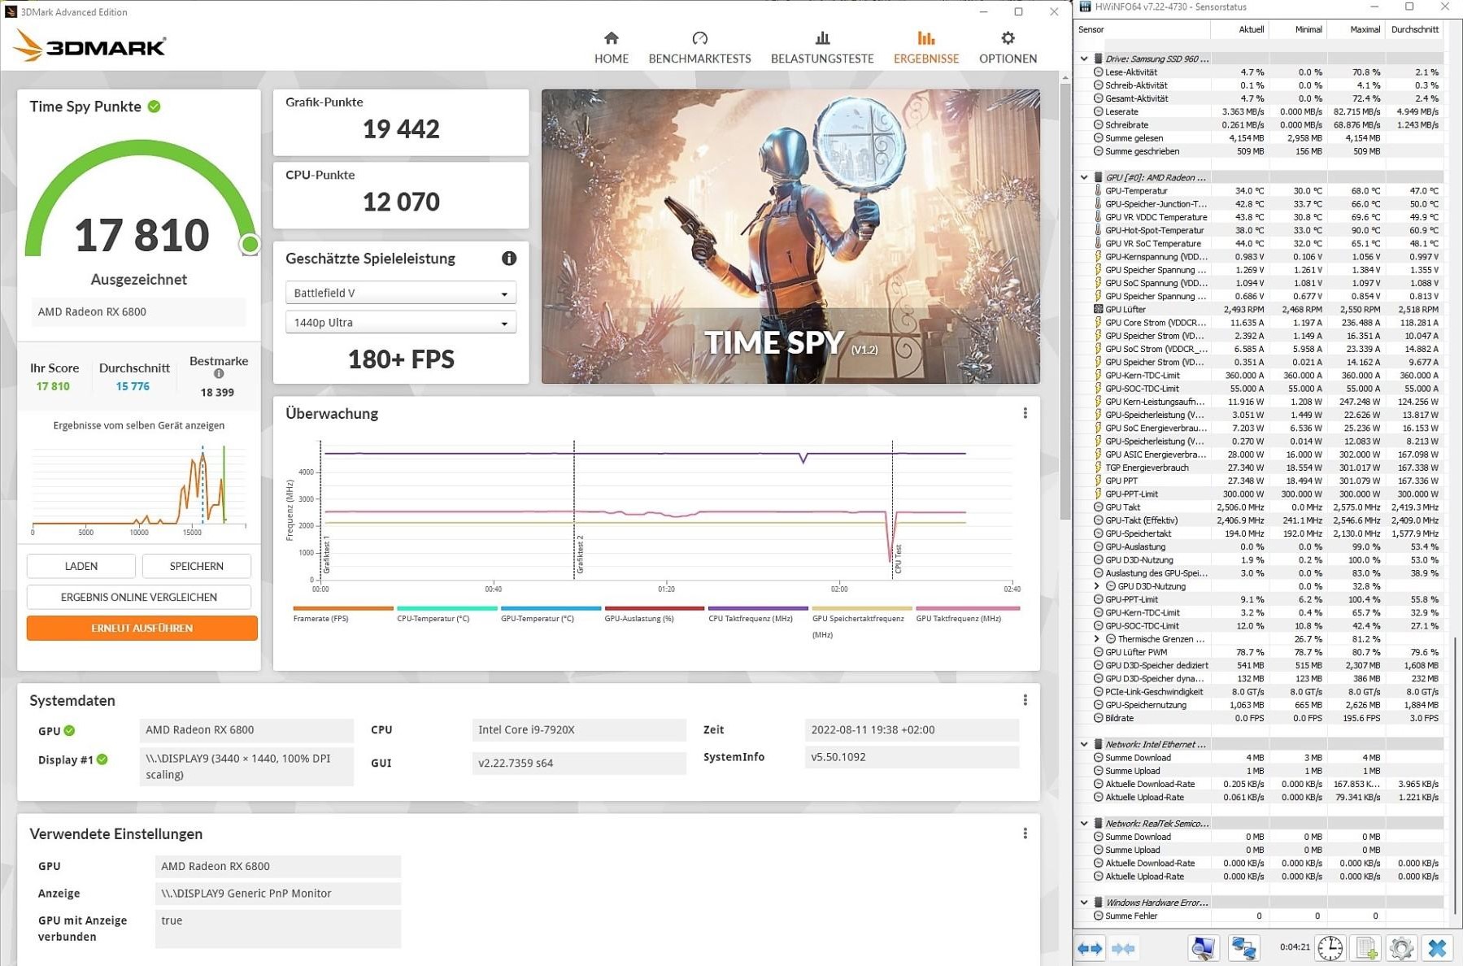1463x966 pixels.
Task: Select the ERGEBNISSE tab
Action: point(926,48)
